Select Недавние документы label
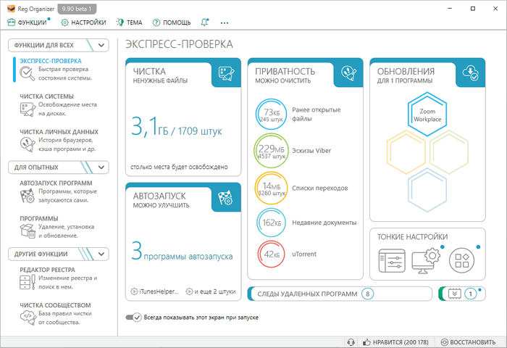Screen dimensions: 507x348 pos(324,223)
